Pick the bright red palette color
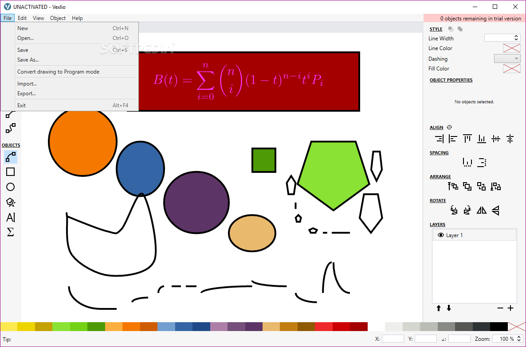Viewport: 526px width, 347px height. [x=324, y=327]
